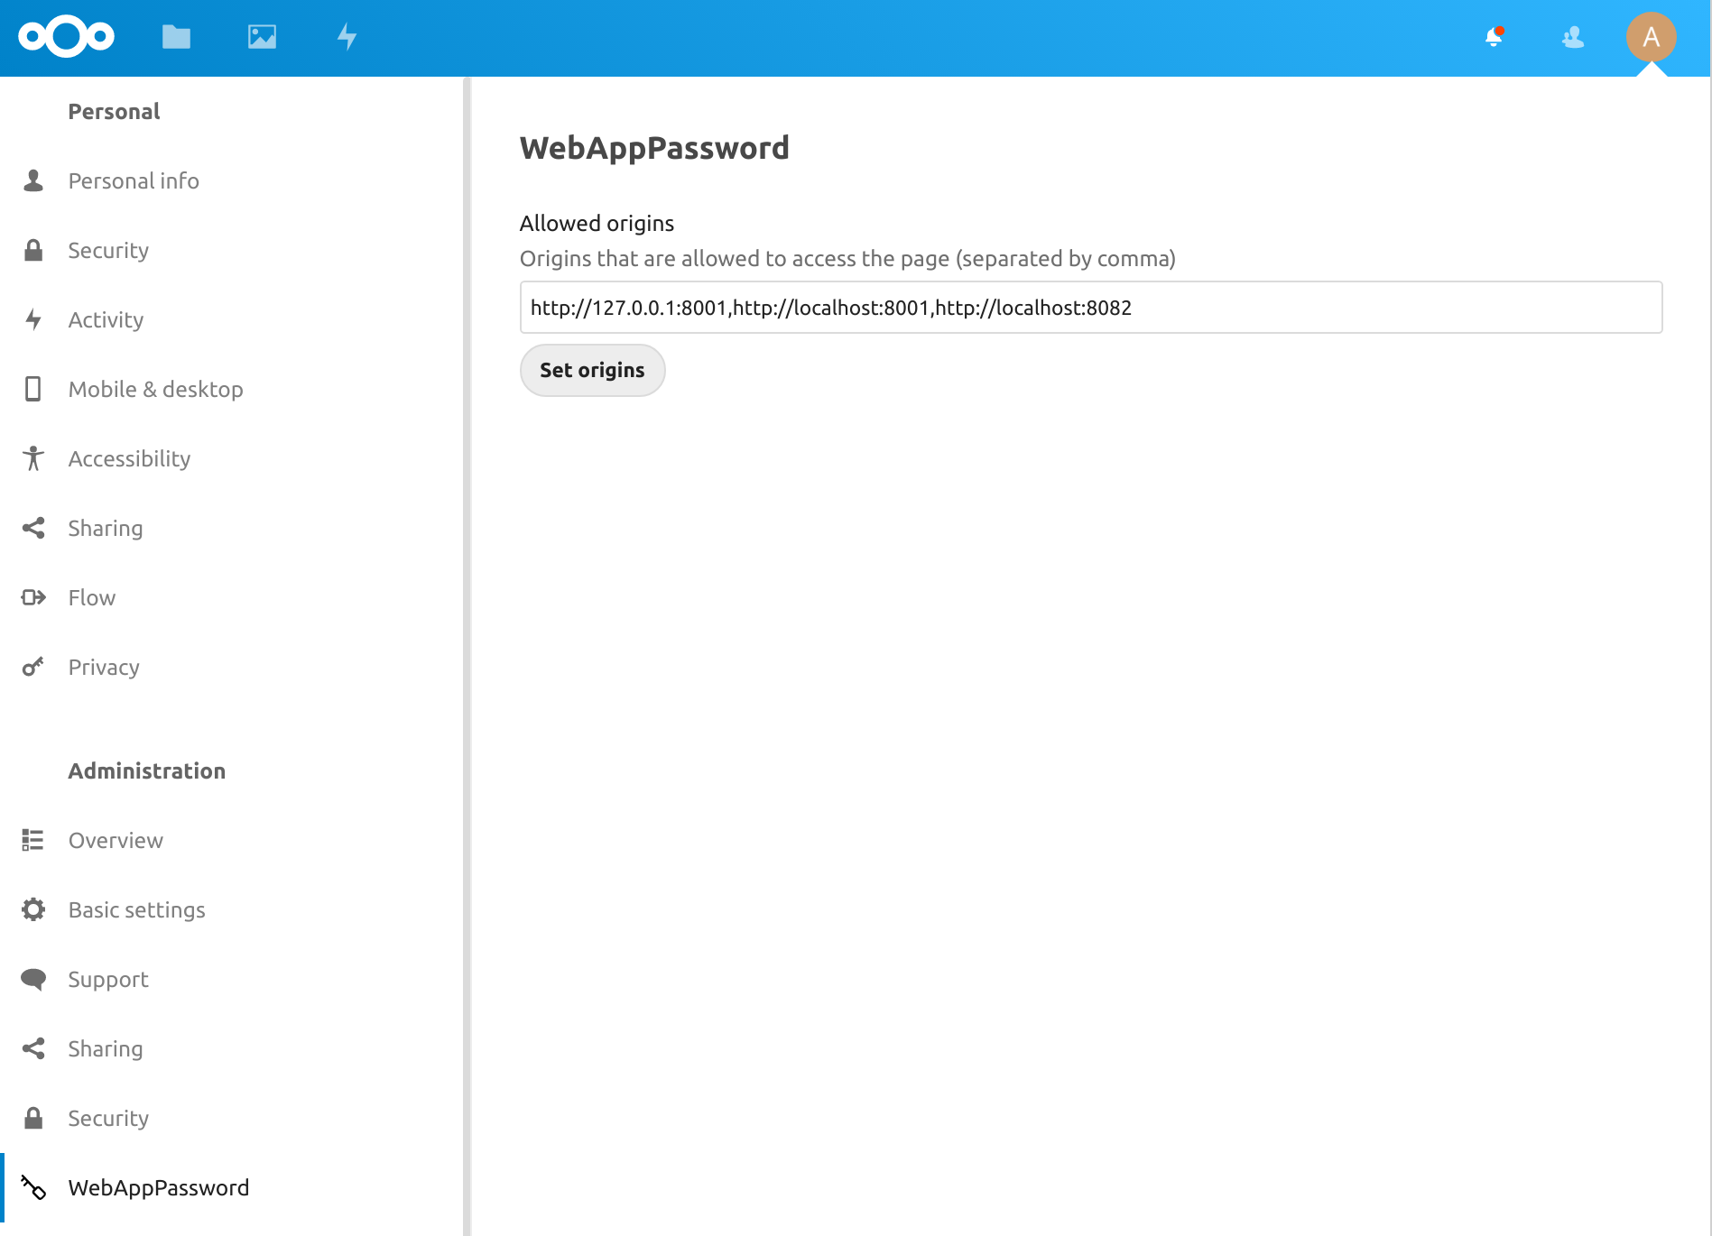Click the Flow icon in the sidebar
Viewport: 1712px width, 1236px height.
(33, 597)
